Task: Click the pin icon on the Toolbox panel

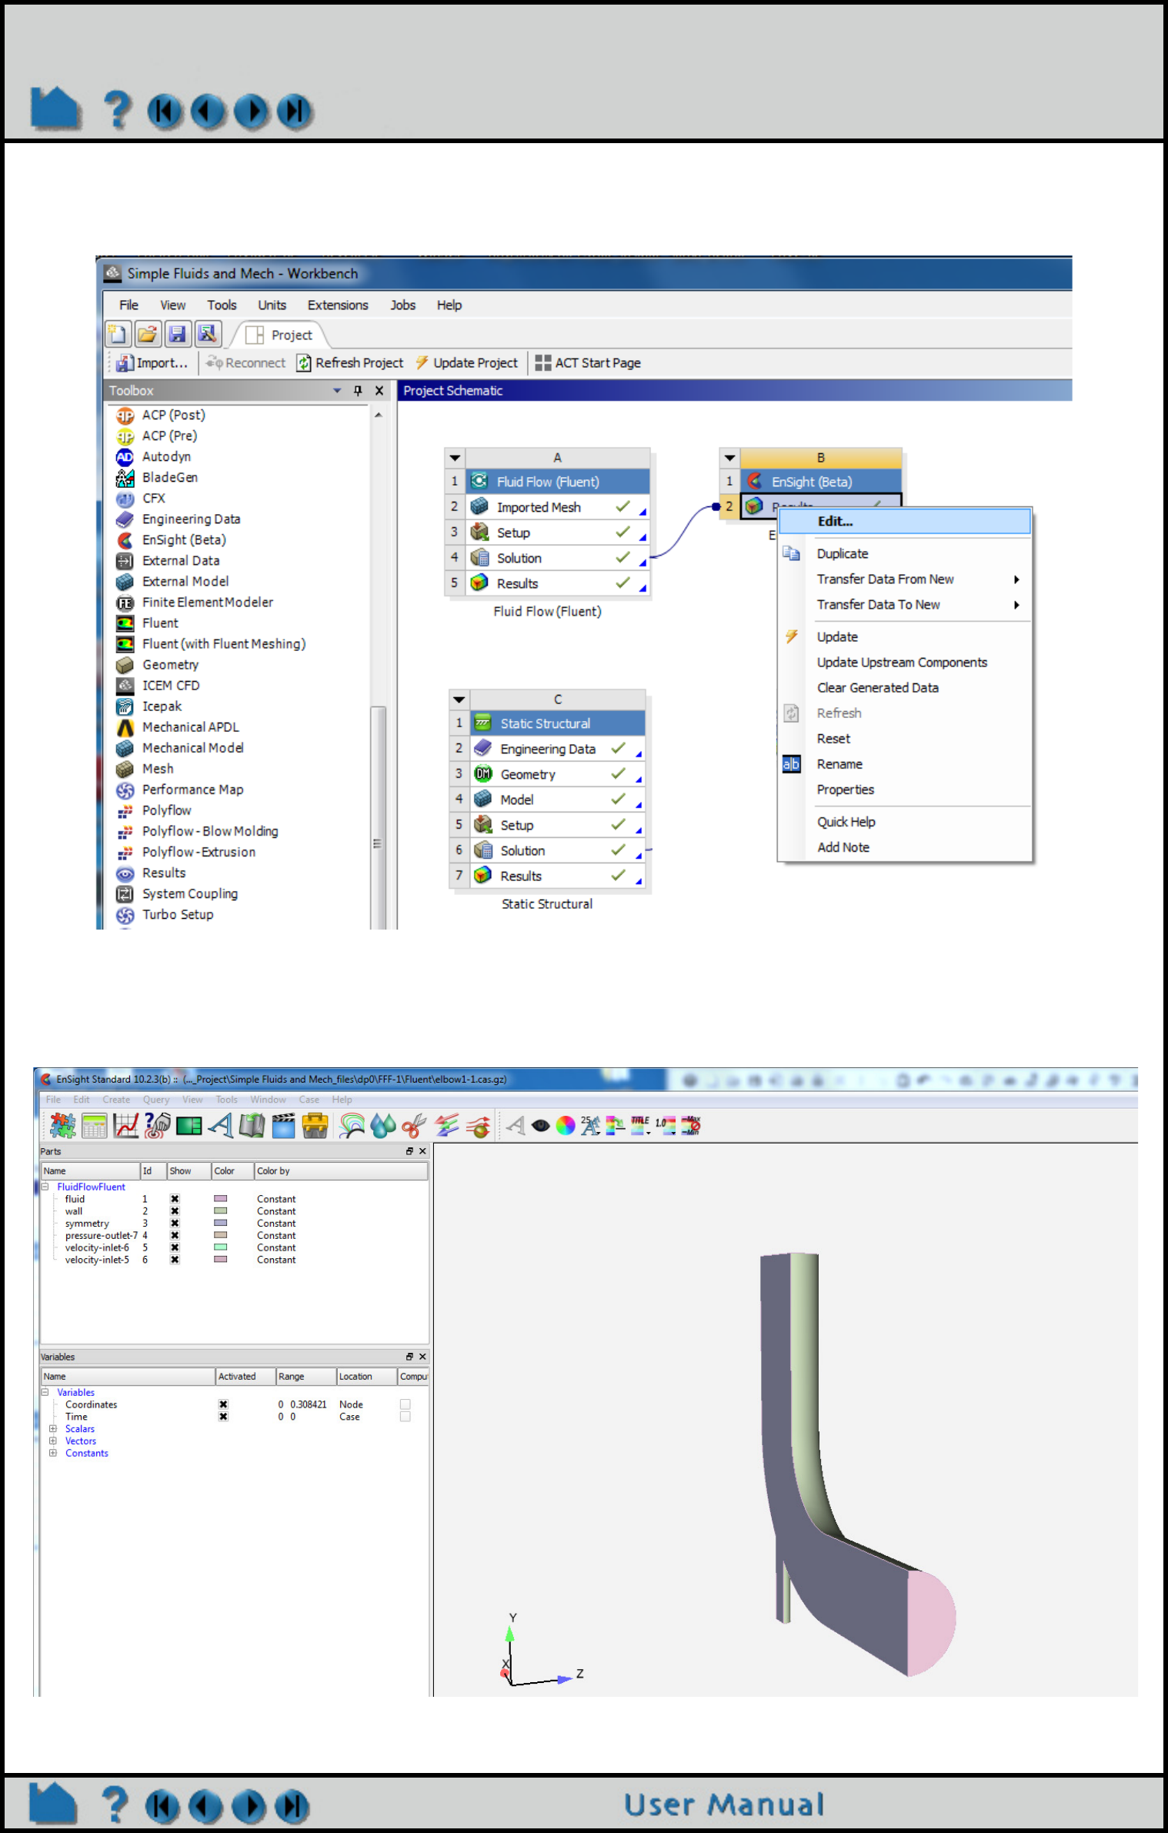Action: point(358,391)
